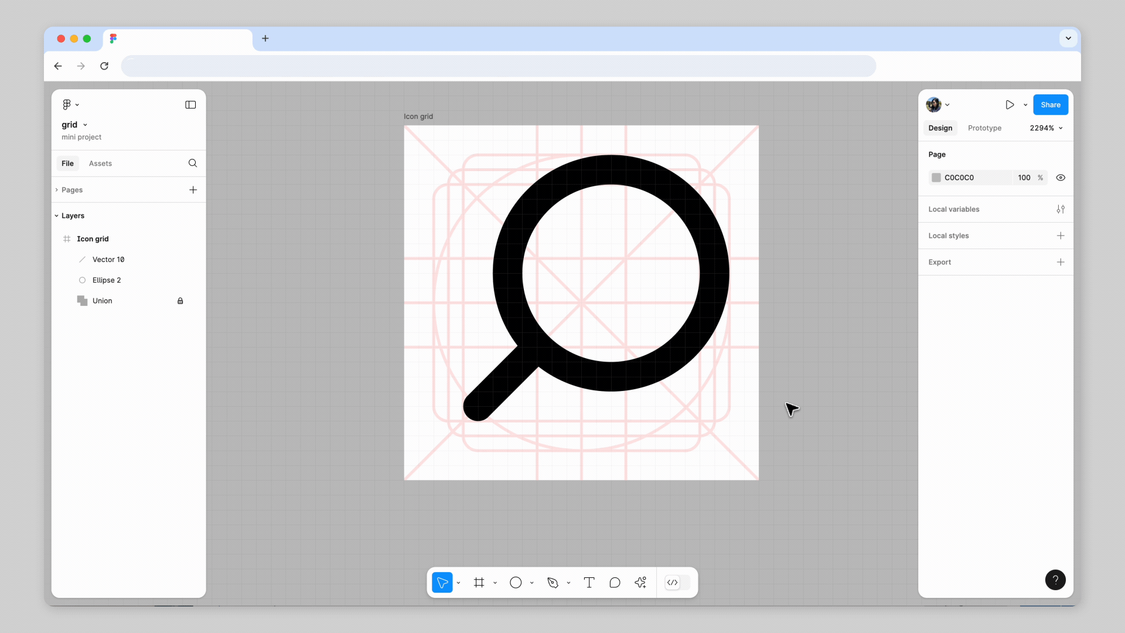
Task: Click the Local variables label
Action: tap(953, 209)
